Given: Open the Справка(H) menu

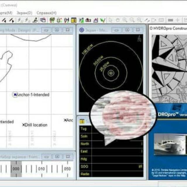Looking at the screenshot, I should pyautogui.click(x=46, y=13).
